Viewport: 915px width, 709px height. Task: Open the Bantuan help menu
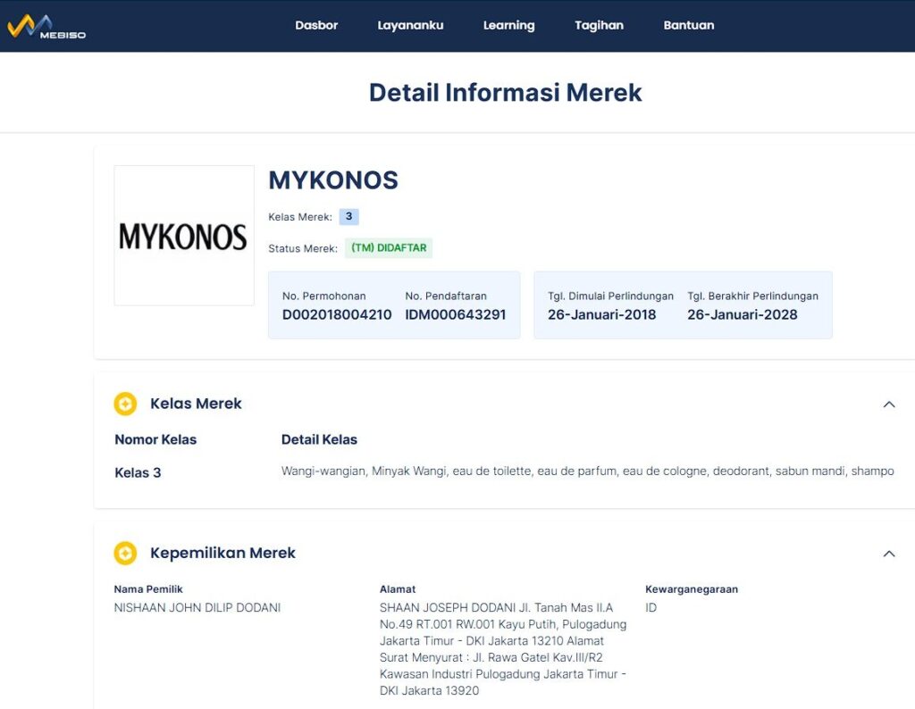tap(688, 25)
